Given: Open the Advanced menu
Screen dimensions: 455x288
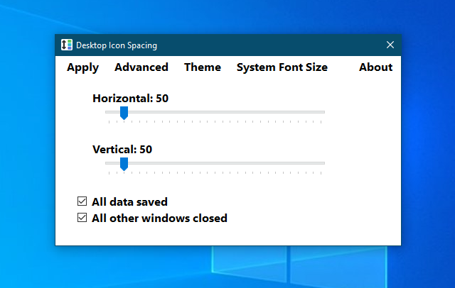Looking at the screenshot, I should (141, 67).
